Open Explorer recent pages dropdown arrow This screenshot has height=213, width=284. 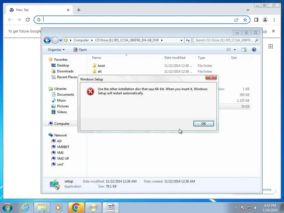[60, 40]
